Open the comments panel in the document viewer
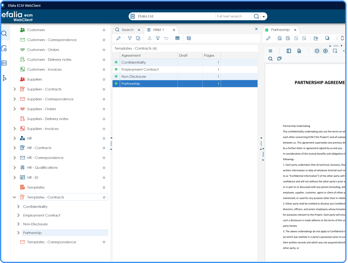The width and height of the screenshot is (348, 263). (279, 59)
